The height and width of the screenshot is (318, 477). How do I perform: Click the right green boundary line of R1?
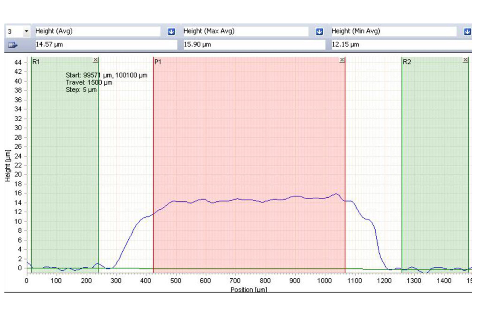(98, 159)
